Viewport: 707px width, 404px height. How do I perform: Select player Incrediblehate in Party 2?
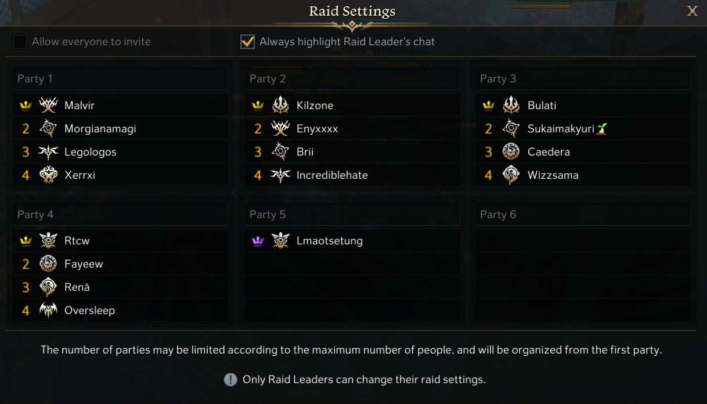(332, 175)
